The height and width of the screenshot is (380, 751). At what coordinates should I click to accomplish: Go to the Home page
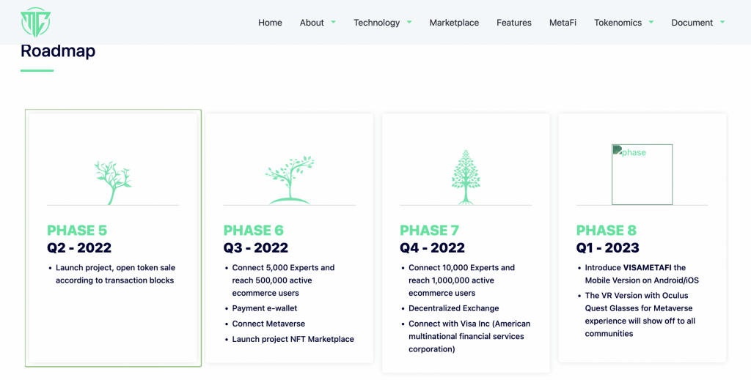[x=270, y=23]
